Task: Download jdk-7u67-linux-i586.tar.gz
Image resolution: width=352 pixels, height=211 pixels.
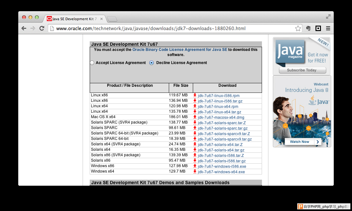Action: click(x=220, y=101)
